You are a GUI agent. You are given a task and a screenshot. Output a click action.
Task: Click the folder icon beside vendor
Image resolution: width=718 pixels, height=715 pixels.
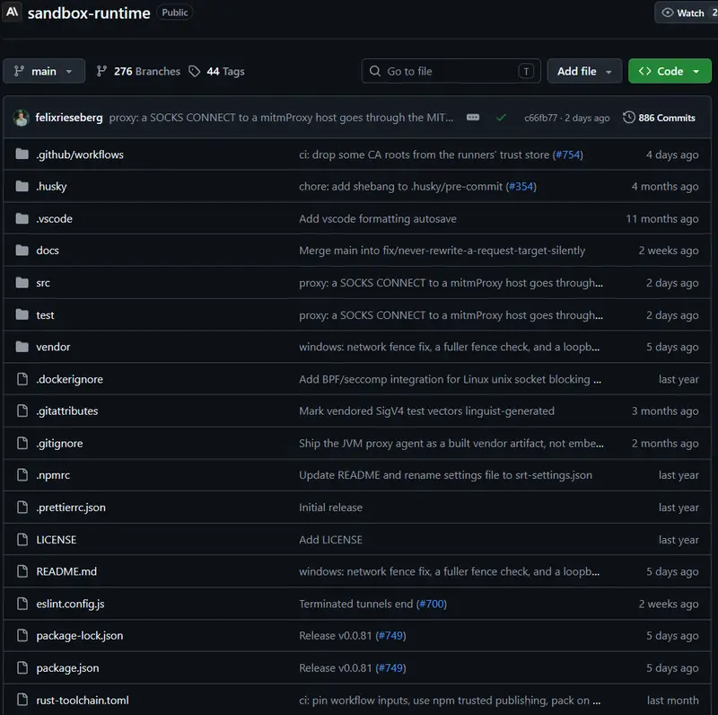coord(22,347)
